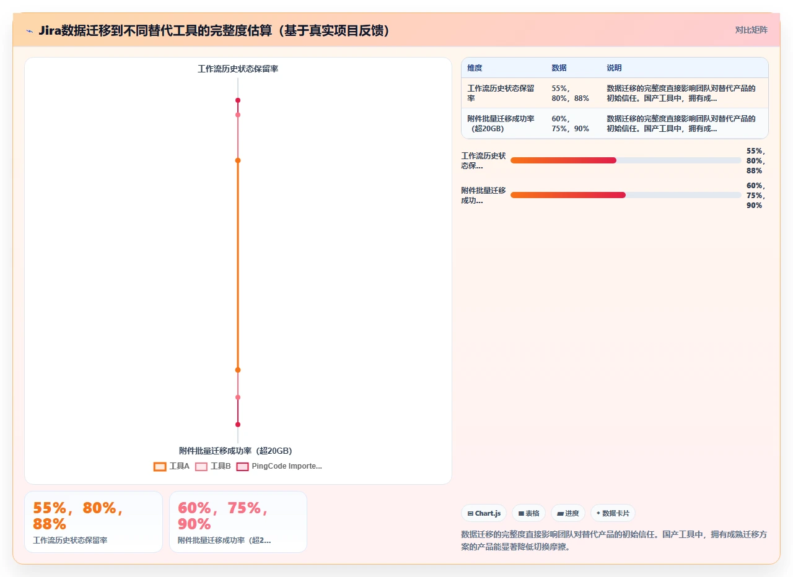Click the table cell 55%, 80%, 88%
793x577 pixels.
(573, 93)
